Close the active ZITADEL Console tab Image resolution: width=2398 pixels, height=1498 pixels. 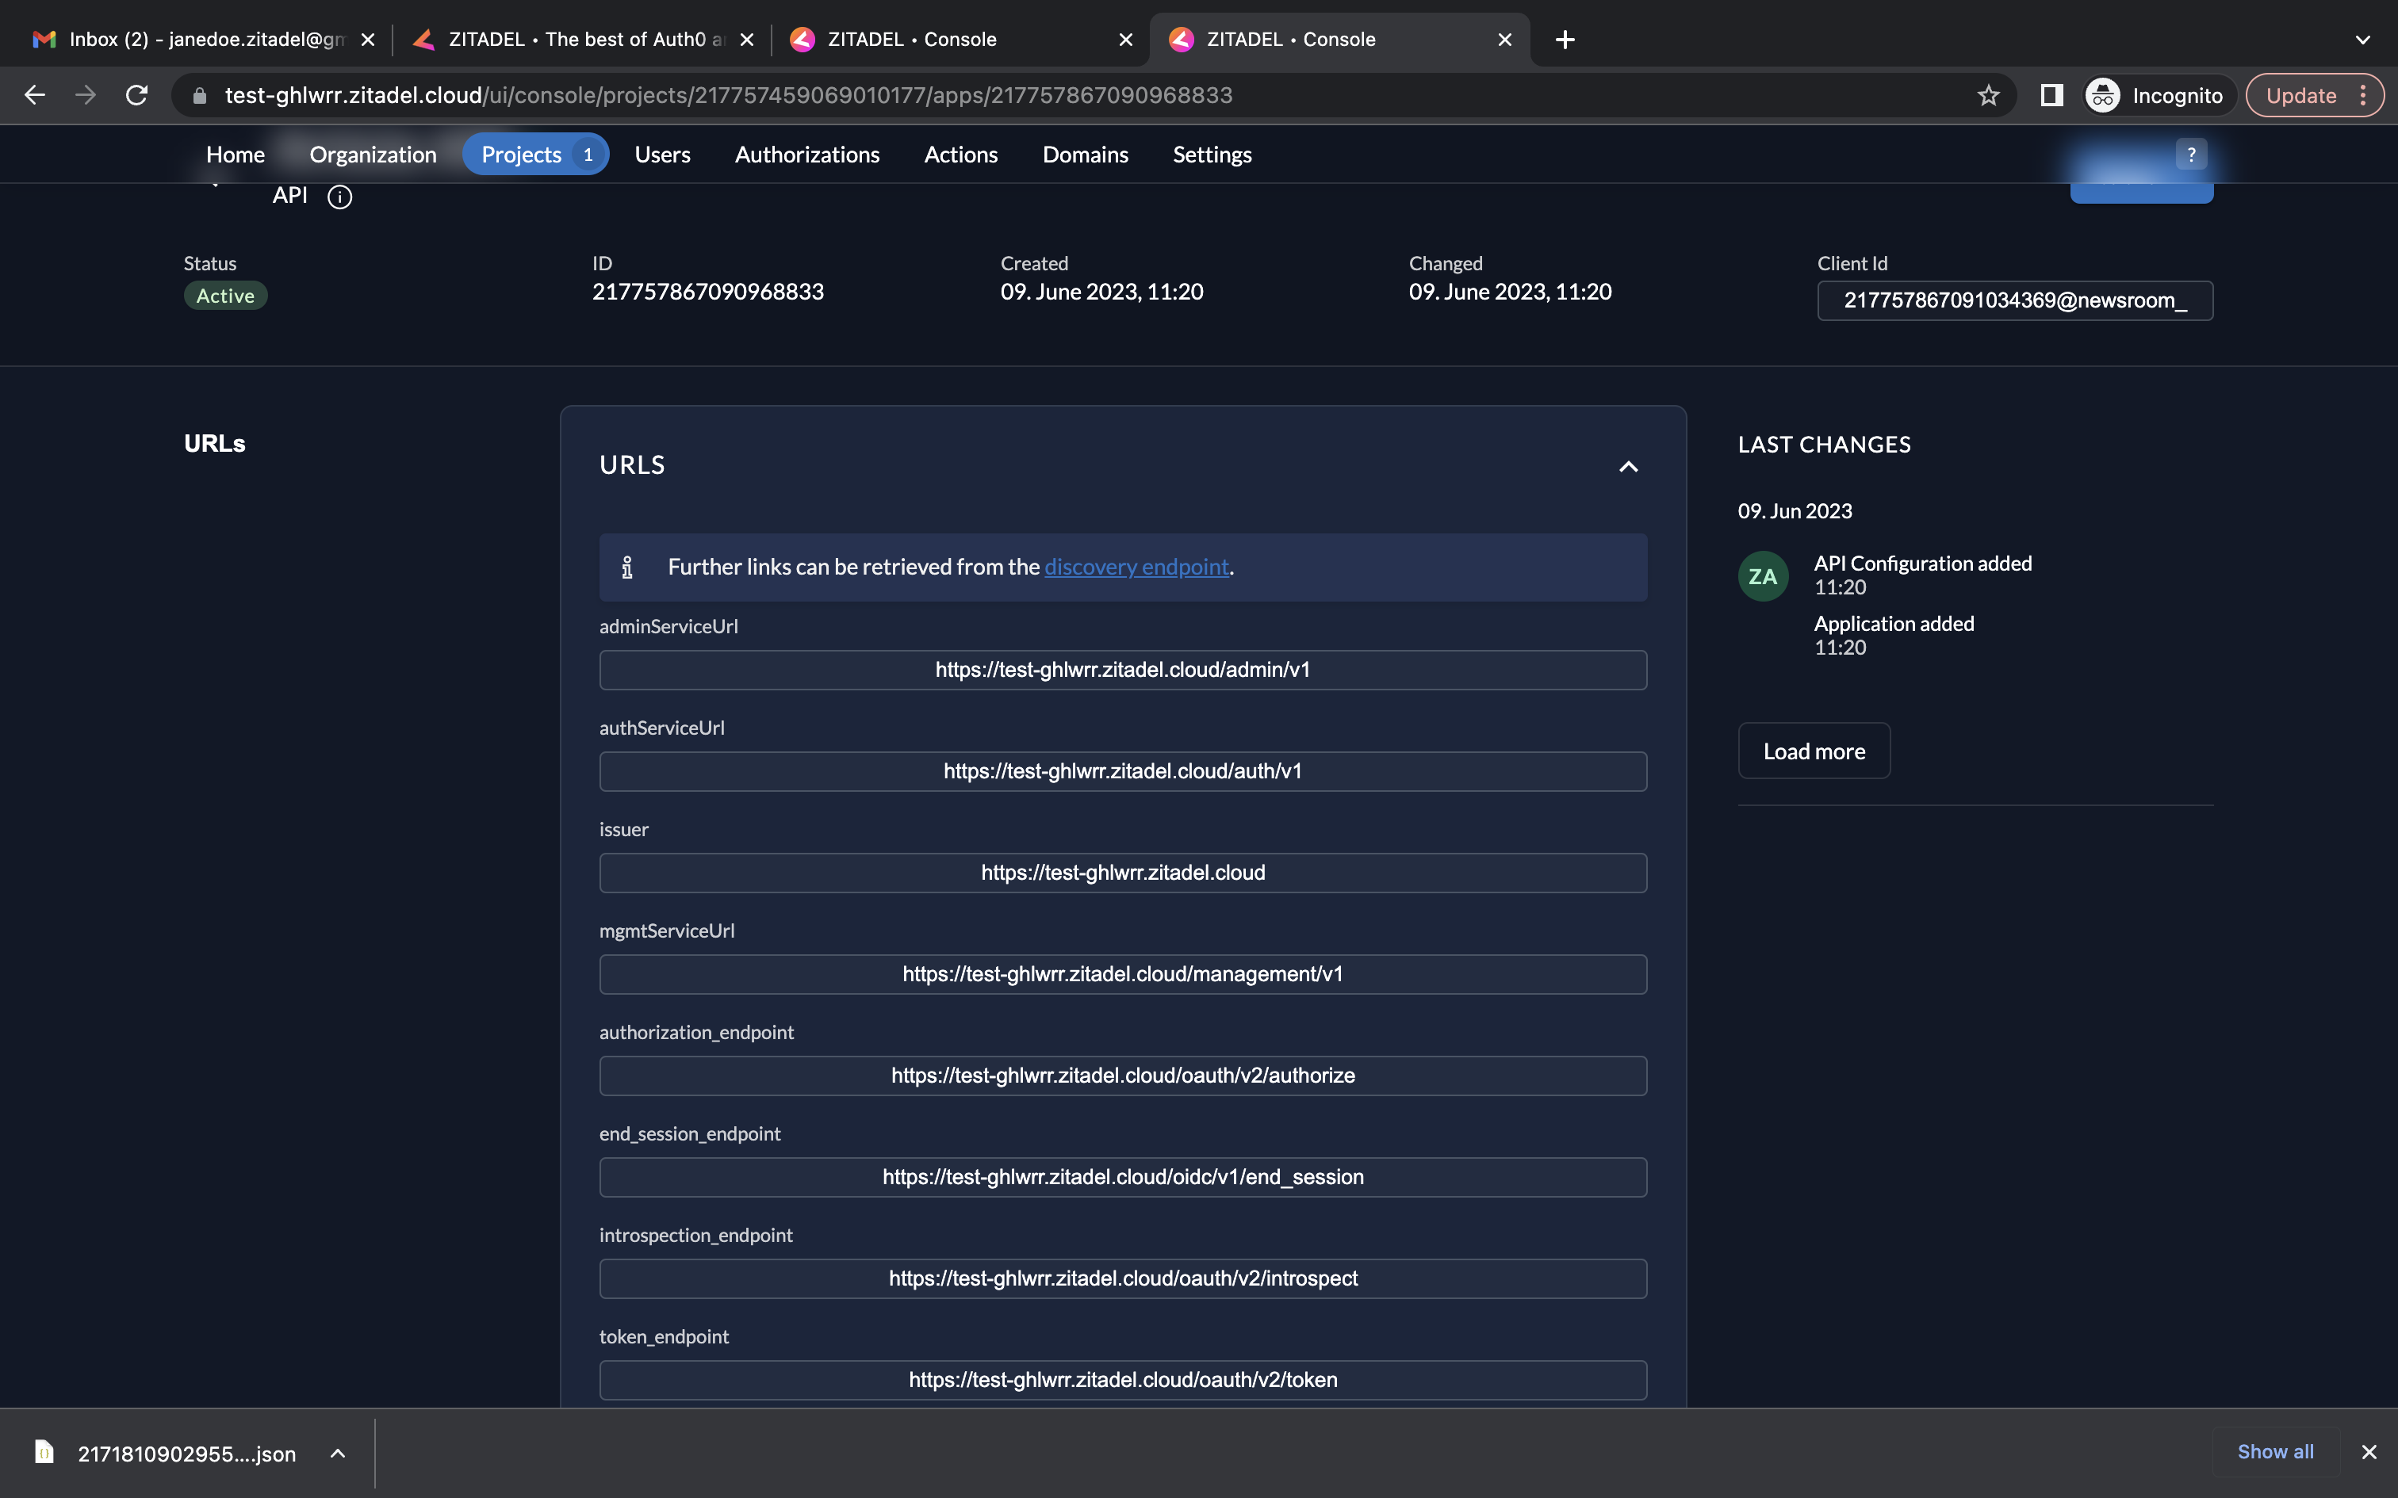(1504, 40)
